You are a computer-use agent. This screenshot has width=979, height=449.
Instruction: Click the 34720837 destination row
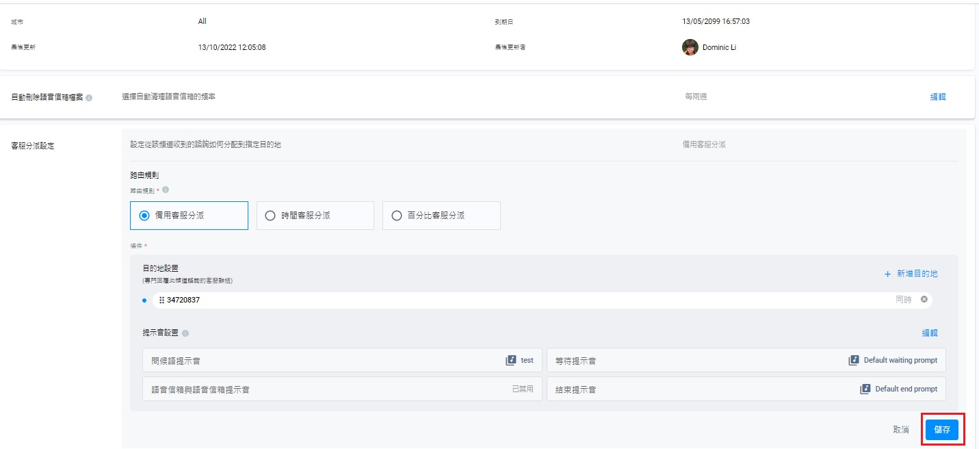(x=542, y=300)
